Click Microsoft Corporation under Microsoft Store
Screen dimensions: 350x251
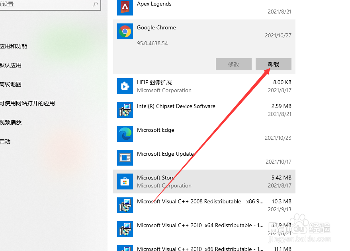(x=164, y=186)
